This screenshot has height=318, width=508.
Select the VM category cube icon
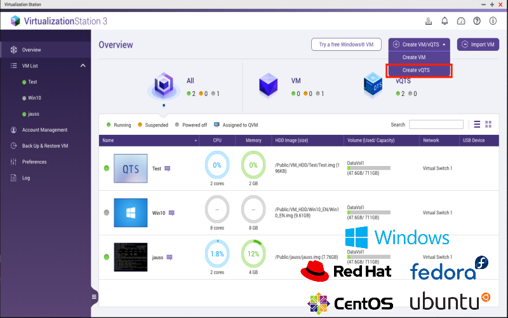(268, 85)
